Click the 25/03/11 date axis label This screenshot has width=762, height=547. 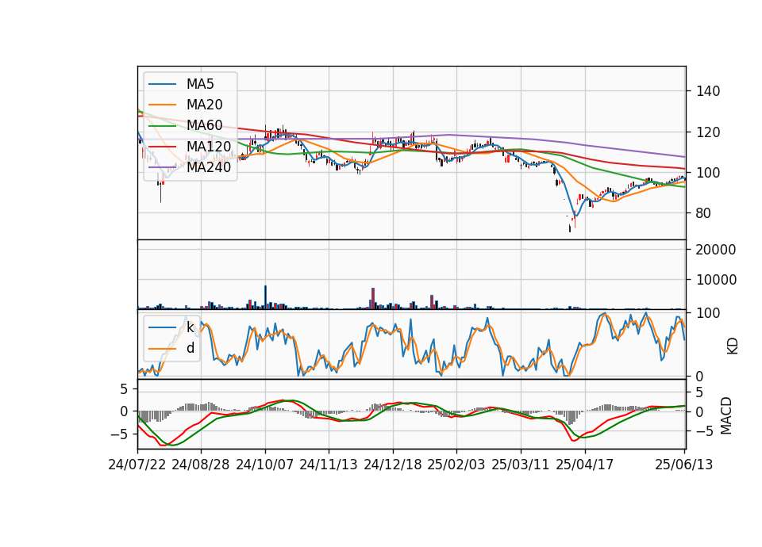pyautogui.click(x=521, y=465)
